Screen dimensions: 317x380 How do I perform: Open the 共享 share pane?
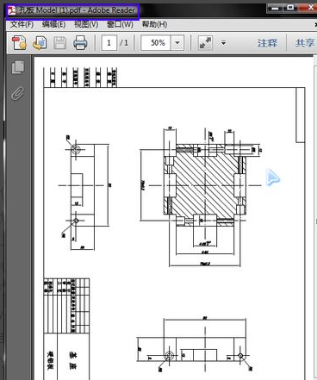(305, 43)
